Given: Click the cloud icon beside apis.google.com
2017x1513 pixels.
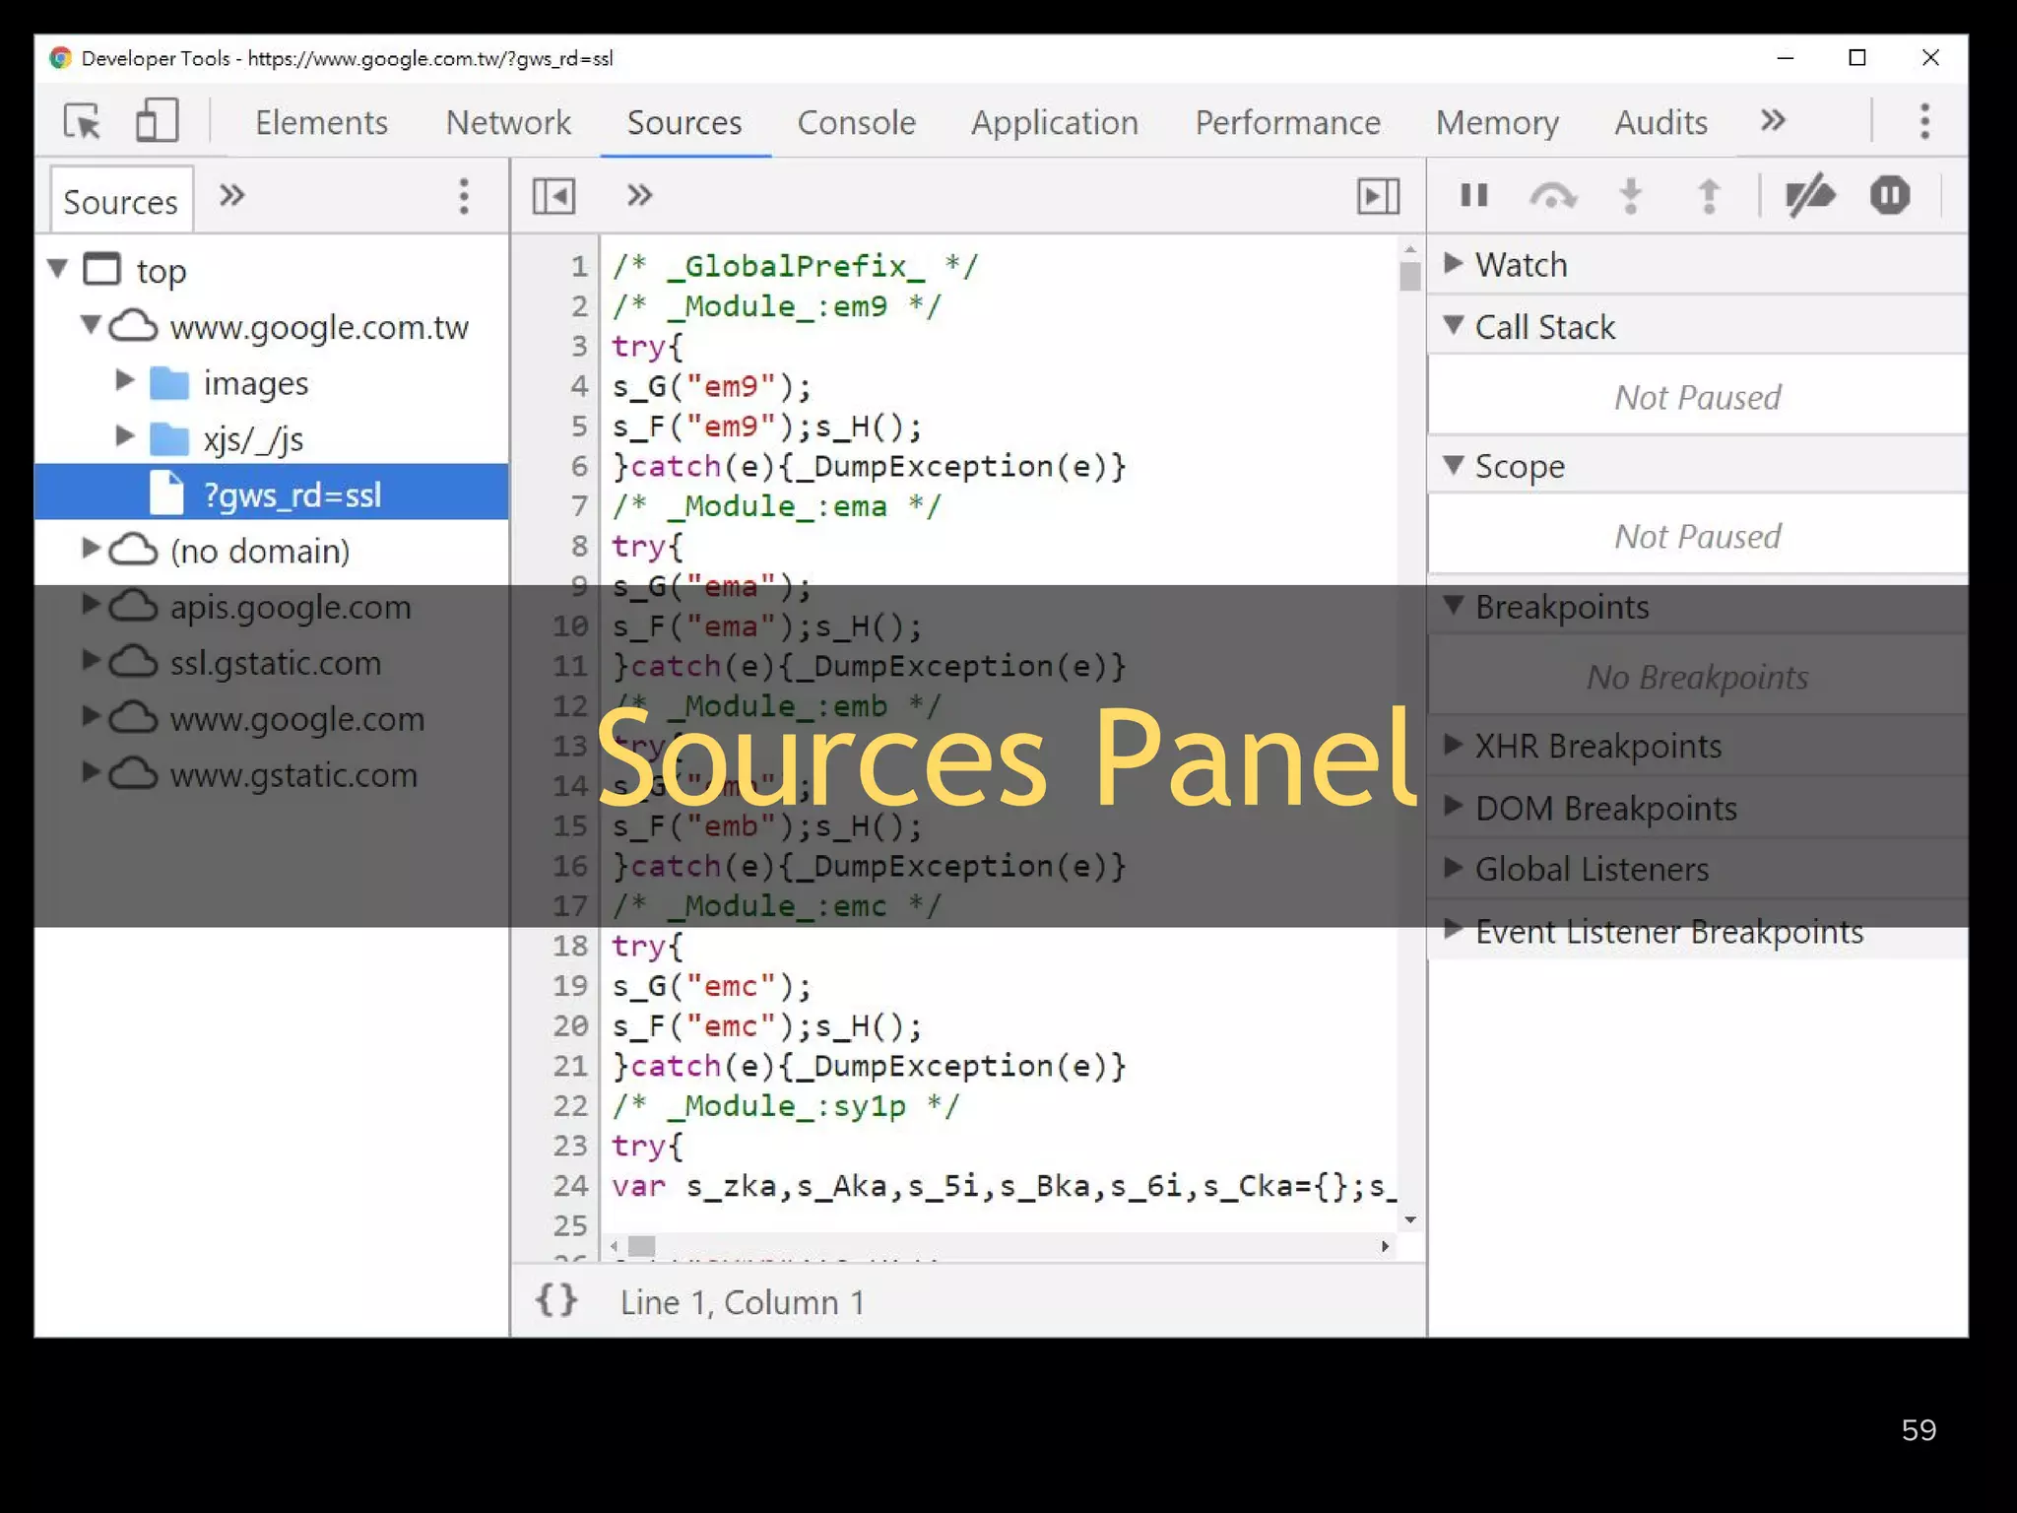Looking at the screenshot, I should [x=133, y=606].
